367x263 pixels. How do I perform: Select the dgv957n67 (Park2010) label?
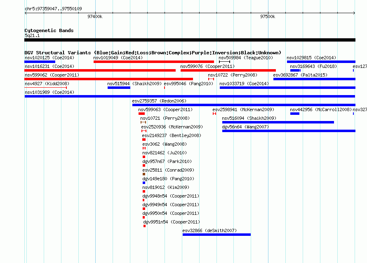coord(167,161)
